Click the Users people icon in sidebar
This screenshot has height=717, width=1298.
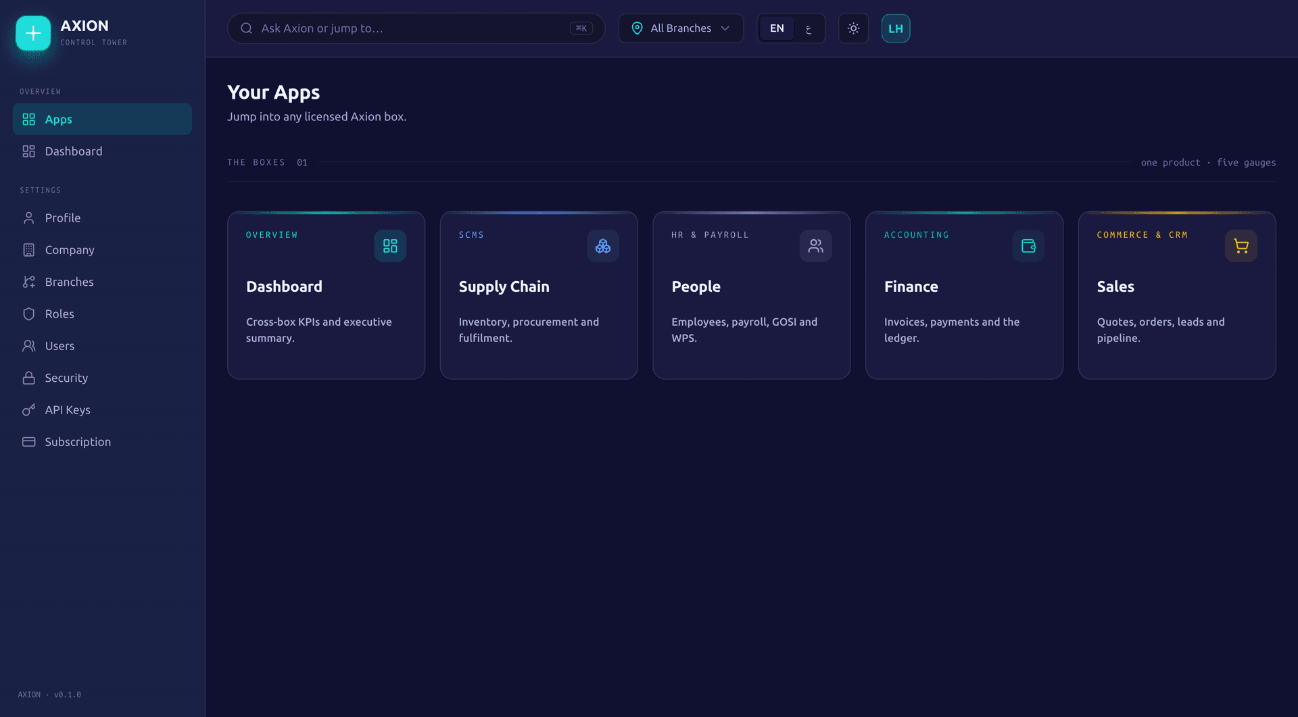[28, 346]
